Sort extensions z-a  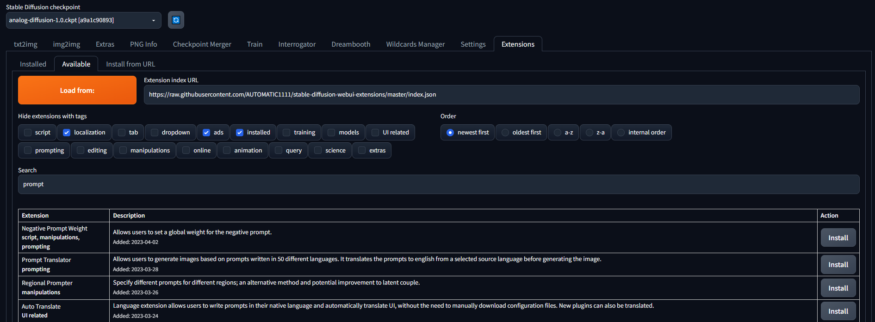click(x=595, y=133)
